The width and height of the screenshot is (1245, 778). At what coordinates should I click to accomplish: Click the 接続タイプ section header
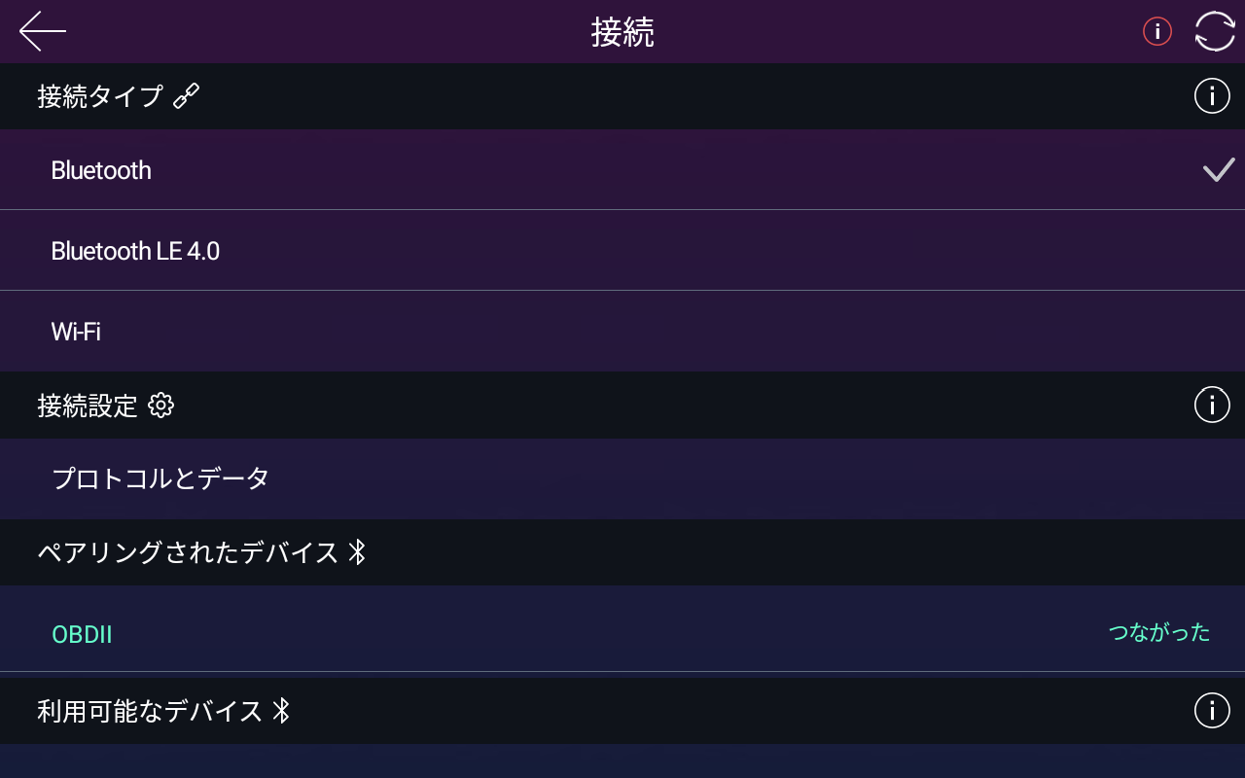100,96
